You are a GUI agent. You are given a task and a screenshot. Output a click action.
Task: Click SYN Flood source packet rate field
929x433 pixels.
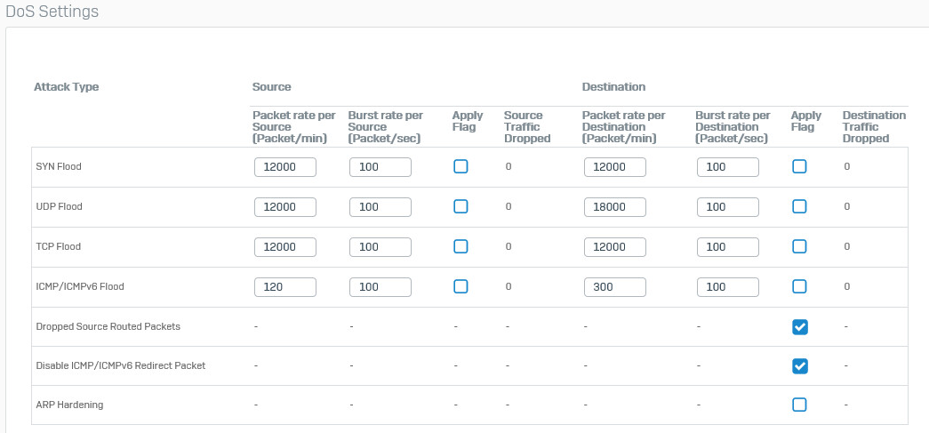[x=285, y=167]
